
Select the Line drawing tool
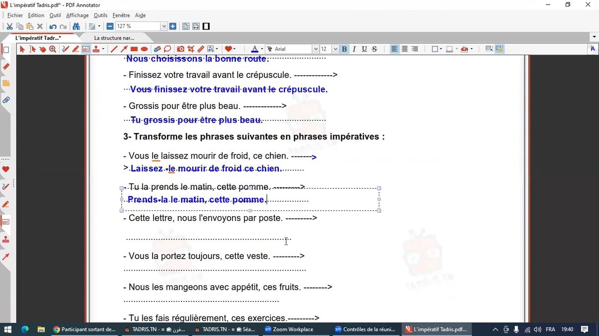tap(114, 49)
